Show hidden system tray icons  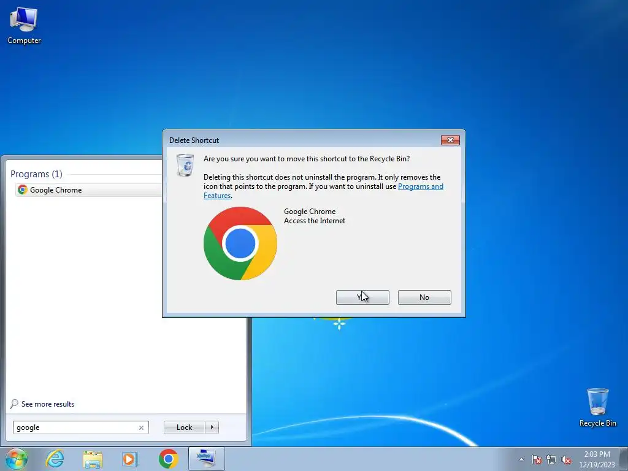(521, 459)
